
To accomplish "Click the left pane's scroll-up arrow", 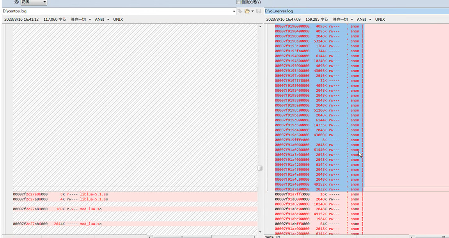I will 260,27.
